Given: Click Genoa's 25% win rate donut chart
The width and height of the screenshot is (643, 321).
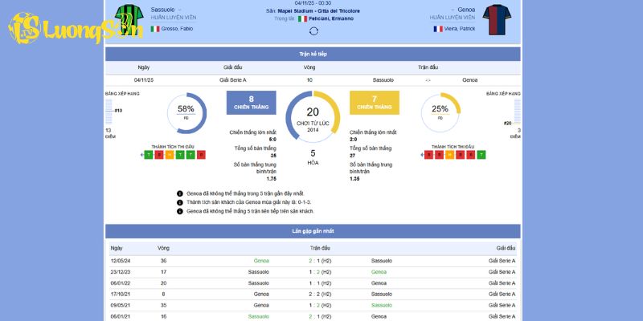Looking at the screenshot, I should pyautogui.click(x=440, y=113).
